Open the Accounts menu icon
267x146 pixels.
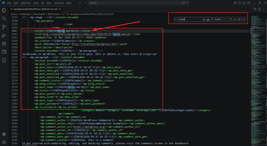[4, 134]
